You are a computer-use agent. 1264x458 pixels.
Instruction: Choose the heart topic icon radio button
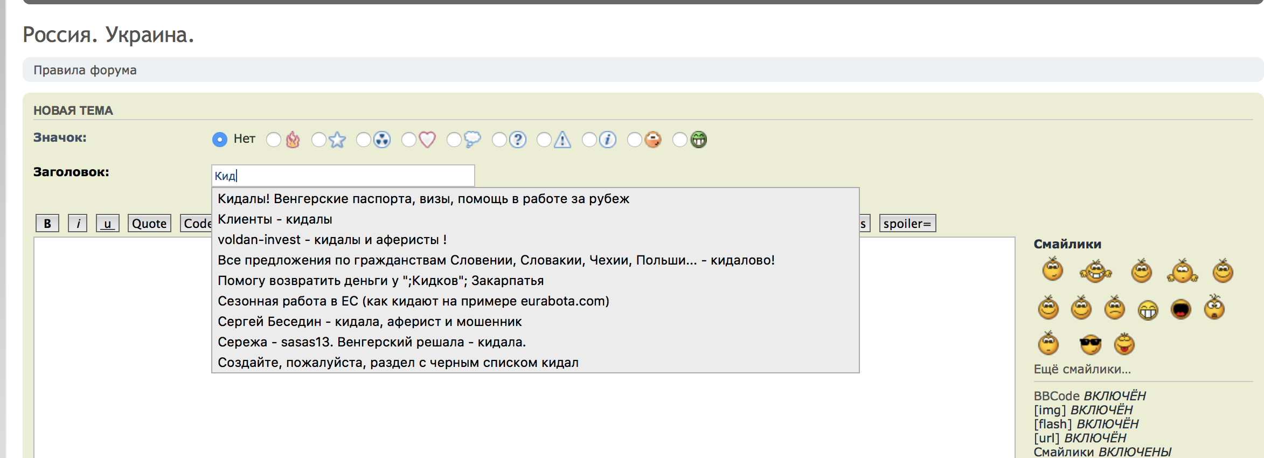[409, 140]
